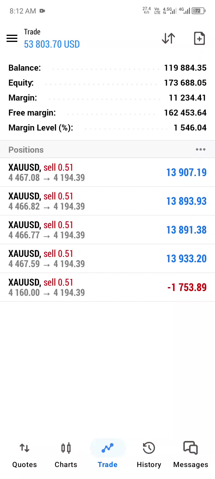Open the hamburger menu
215x479 pixels.
[12, 39]
